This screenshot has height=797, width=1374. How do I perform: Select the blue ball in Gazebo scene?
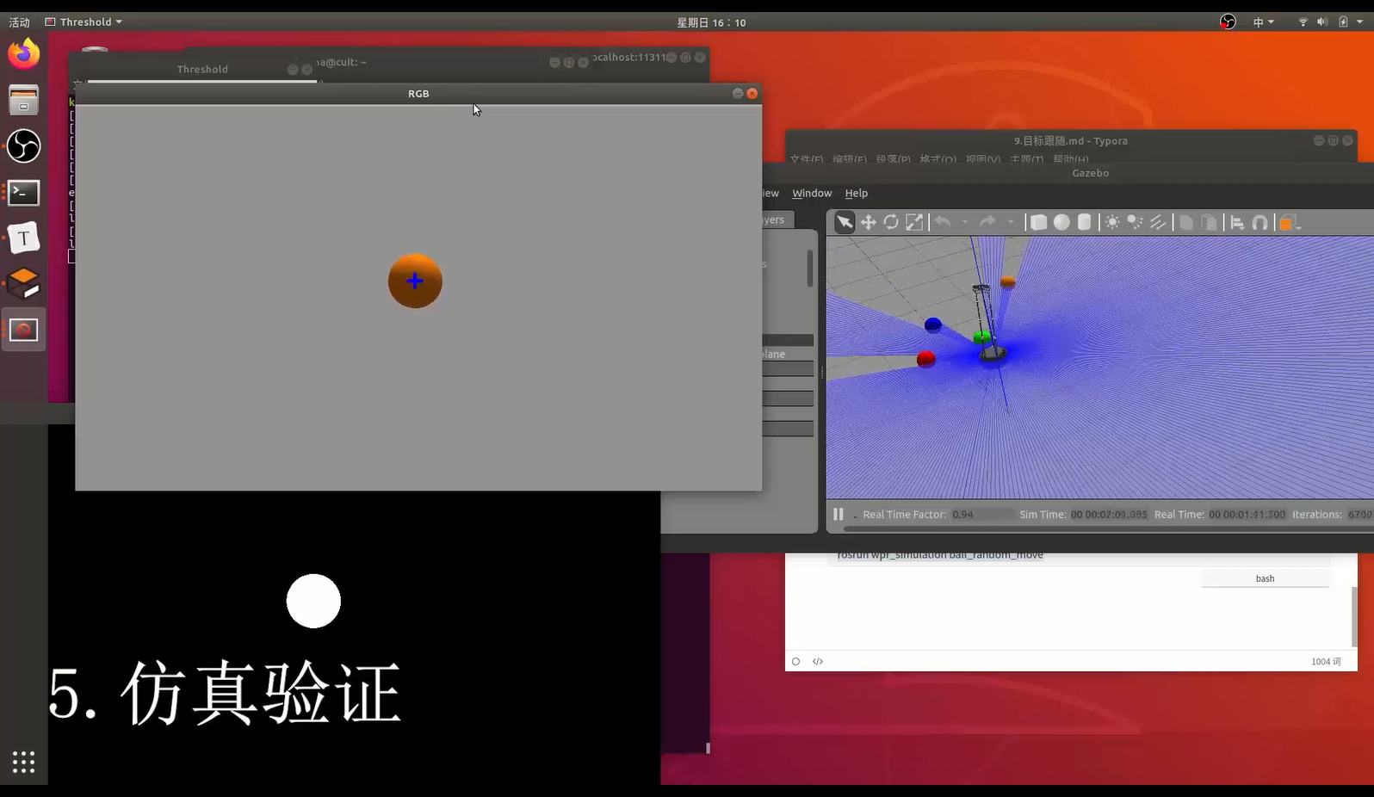tap(933, 324)
